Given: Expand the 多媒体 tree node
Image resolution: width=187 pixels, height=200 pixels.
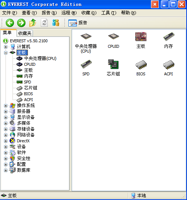Looking at the screenshot, I should [x=6, y=123].
